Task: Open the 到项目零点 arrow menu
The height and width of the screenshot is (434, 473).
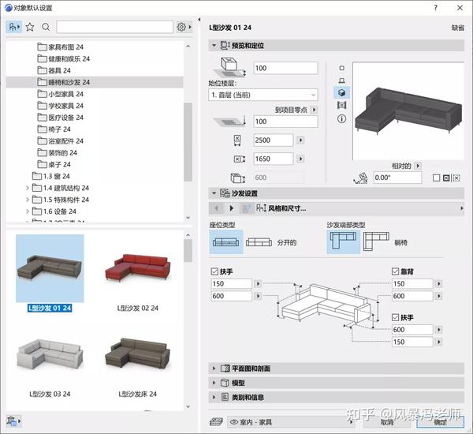Action: click(314, 110)
